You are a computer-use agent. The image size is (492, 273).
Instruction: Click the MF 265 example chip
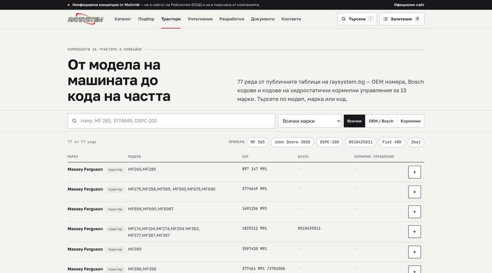point(258,142)
